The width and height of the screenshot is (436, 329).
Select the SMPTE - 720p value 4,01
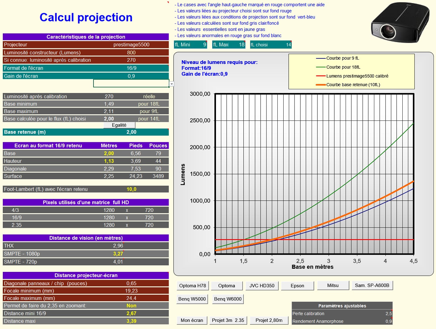pos(118,262)
